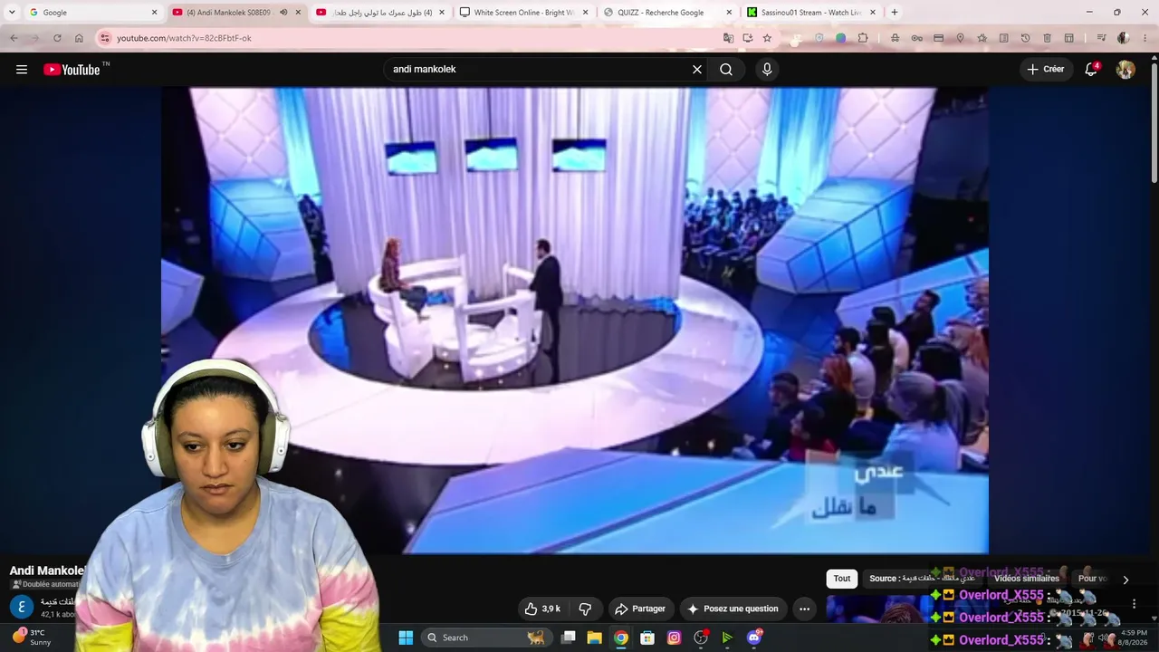Image resolution: width=1159 pixels, height=652 pixels.
Task: Open Task View on the taskbar
Action: point(568,638)
